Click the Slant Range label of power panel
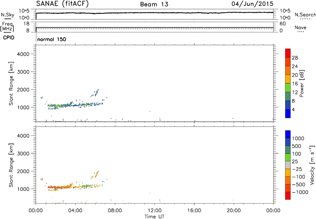Viewport: 316px width, 219px height. click(x=11, y=83)
